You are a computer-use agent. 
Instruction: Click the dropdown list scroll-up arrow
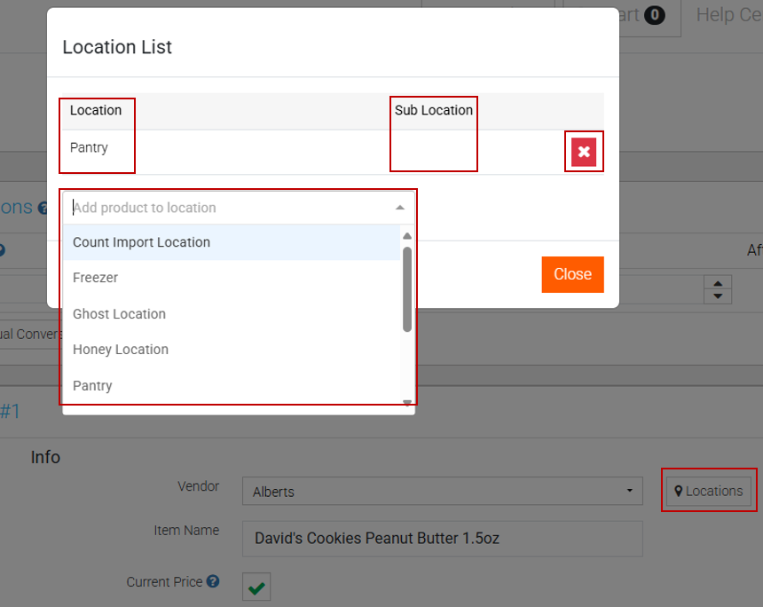(x=407, y=236)
